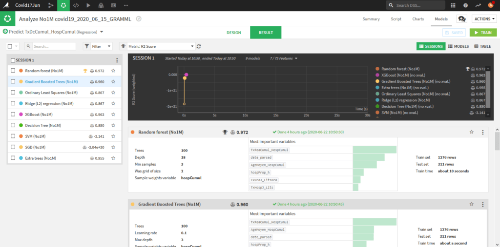This screenshot has height=247, width=500.
Task: Check the Random forest model checkbox
Action: (x=13, y=71)
